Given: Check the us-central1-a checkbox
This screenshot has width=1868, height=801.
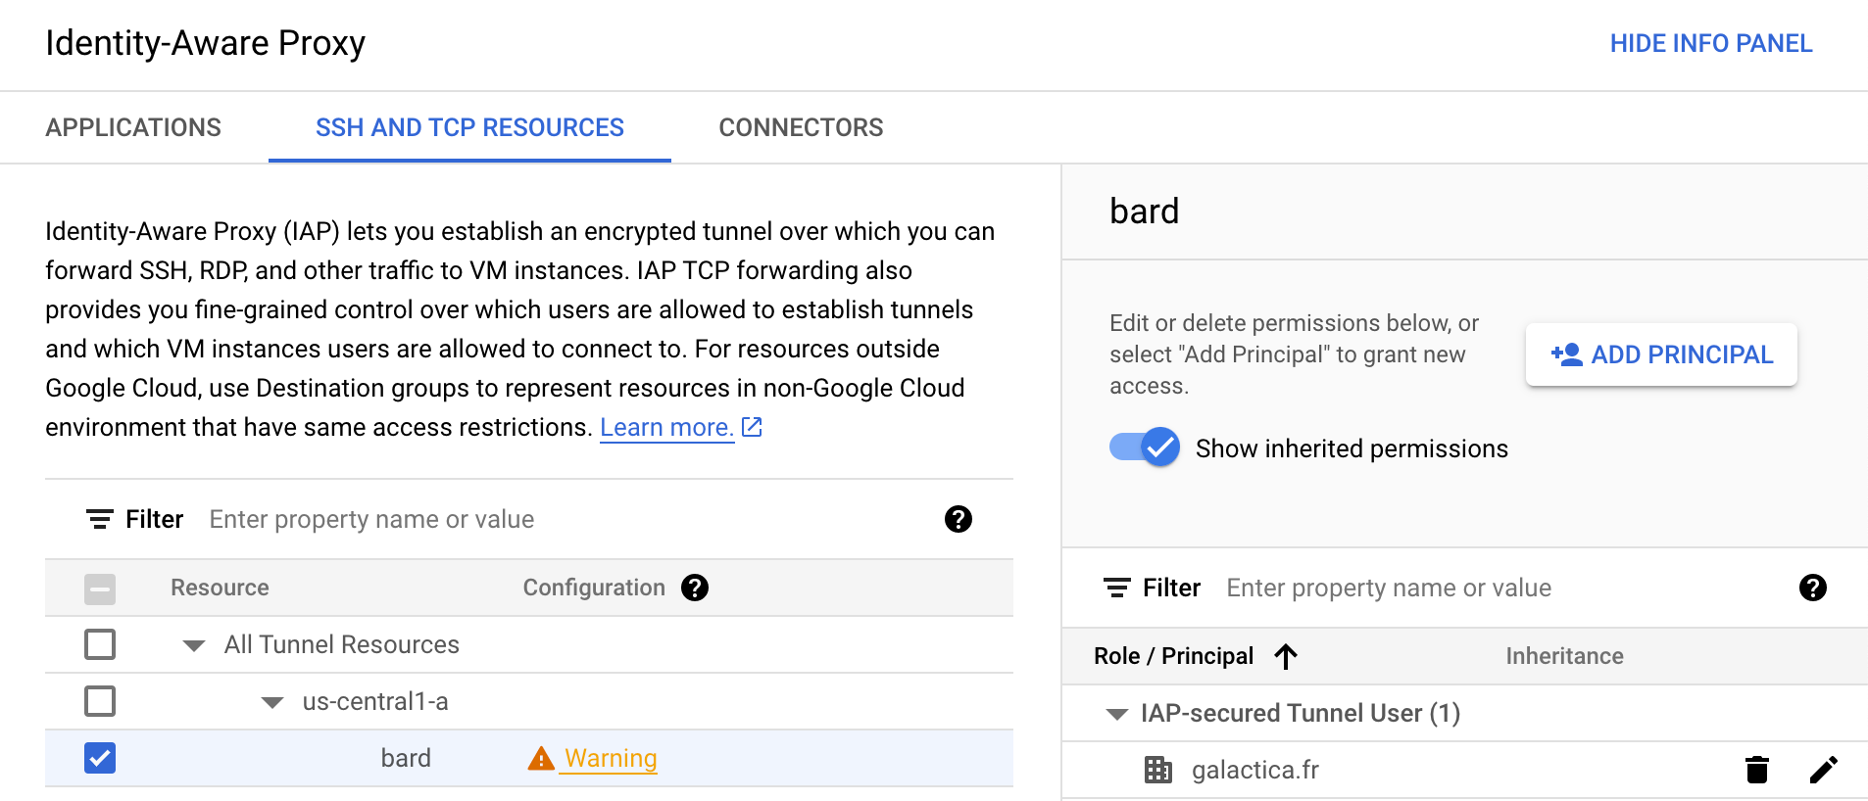Looking at the screenshot, I should tap(100, 701).
